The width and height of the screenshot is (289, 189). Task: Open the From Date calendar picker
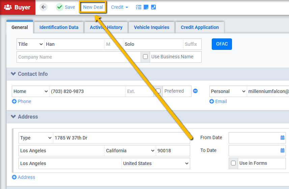[282, 137]
